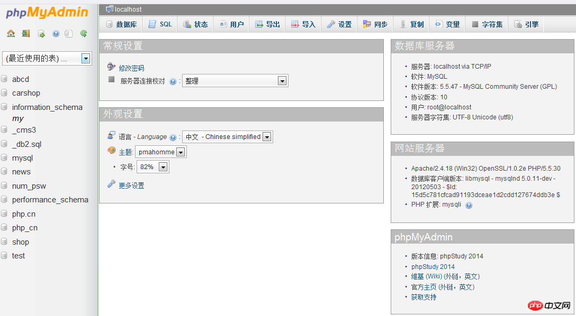Open the 用户 (Users) tab
Image resolution: width=576 pixels, height=316 pixels.
click(x=231, y=24)
